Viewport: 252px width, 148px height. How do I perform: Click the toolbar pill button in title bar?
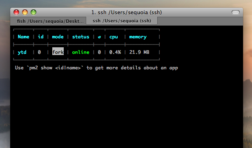[x=235, y=12]
